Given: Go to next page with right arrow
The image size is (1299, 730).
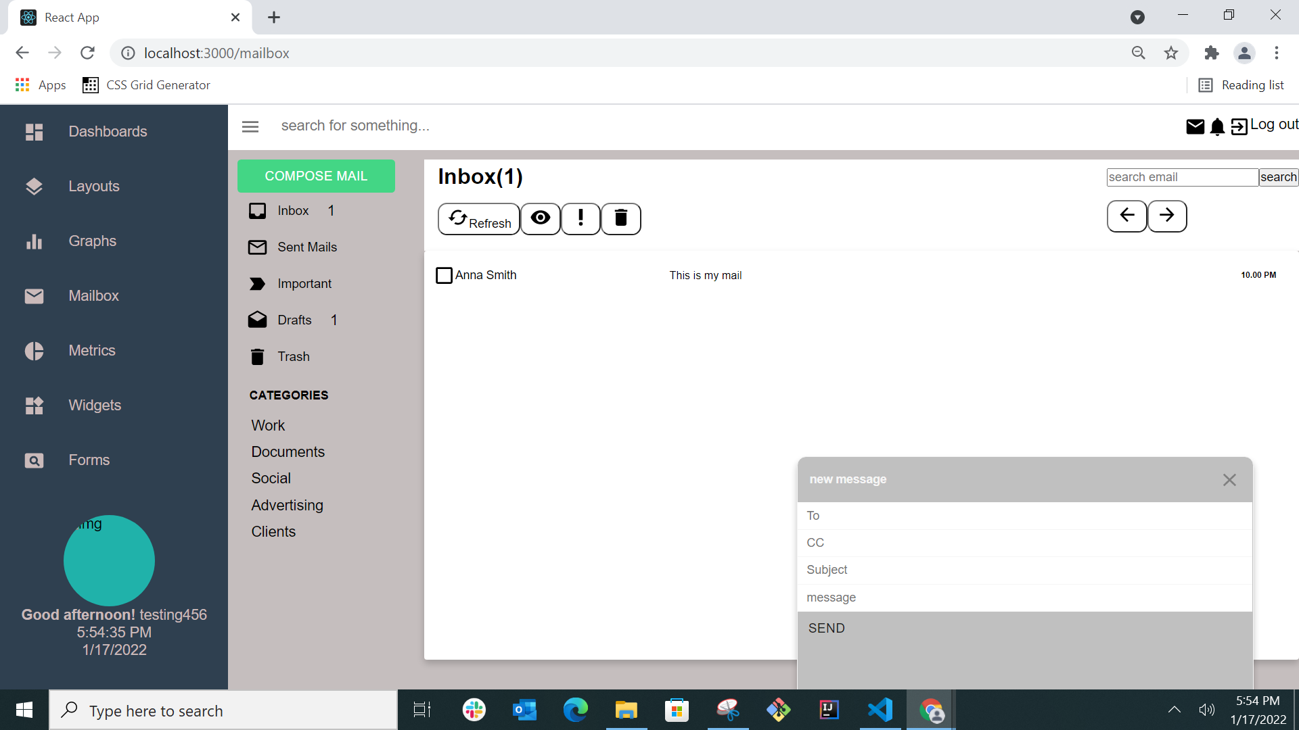Looking at the screenshot, I should pyautogui.click(x=1167, y=216).
